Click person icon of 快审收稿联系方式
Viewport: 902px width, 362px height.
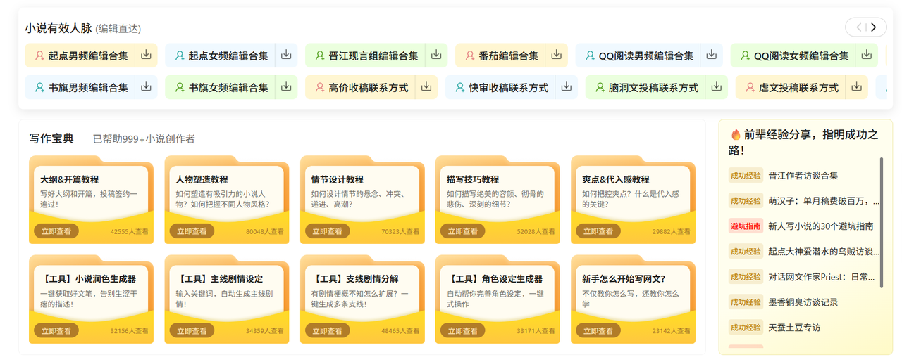(x=460, y=88)
